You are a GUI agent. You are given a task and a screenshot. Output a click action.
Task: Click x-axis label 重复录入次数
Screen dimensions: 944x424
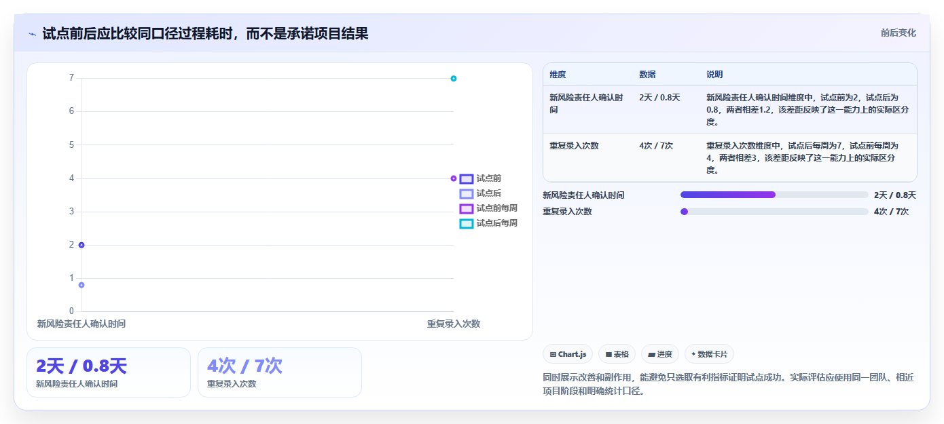(x=454, y=324)
